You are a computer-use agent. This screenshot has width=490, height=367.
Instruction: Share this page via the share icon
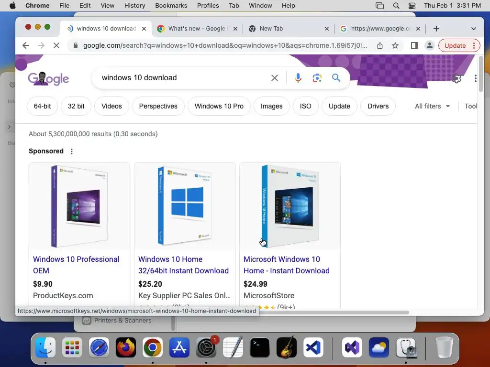pyautogui.click(x=379, y=45)
